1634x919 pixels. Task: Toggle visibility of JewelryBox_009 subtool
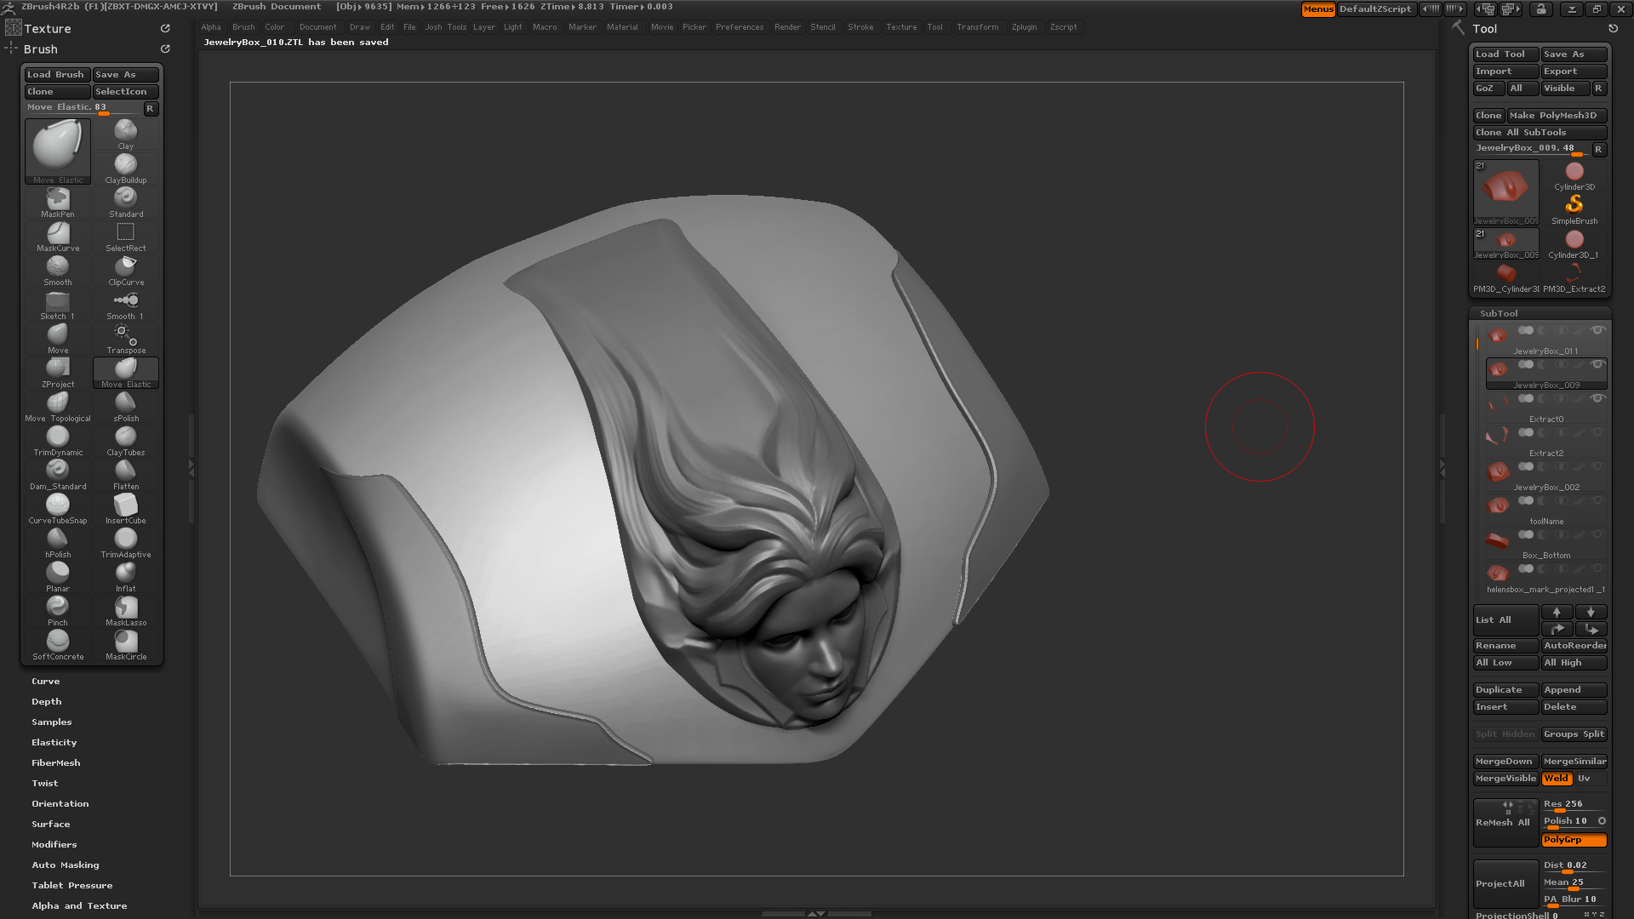1598,365
